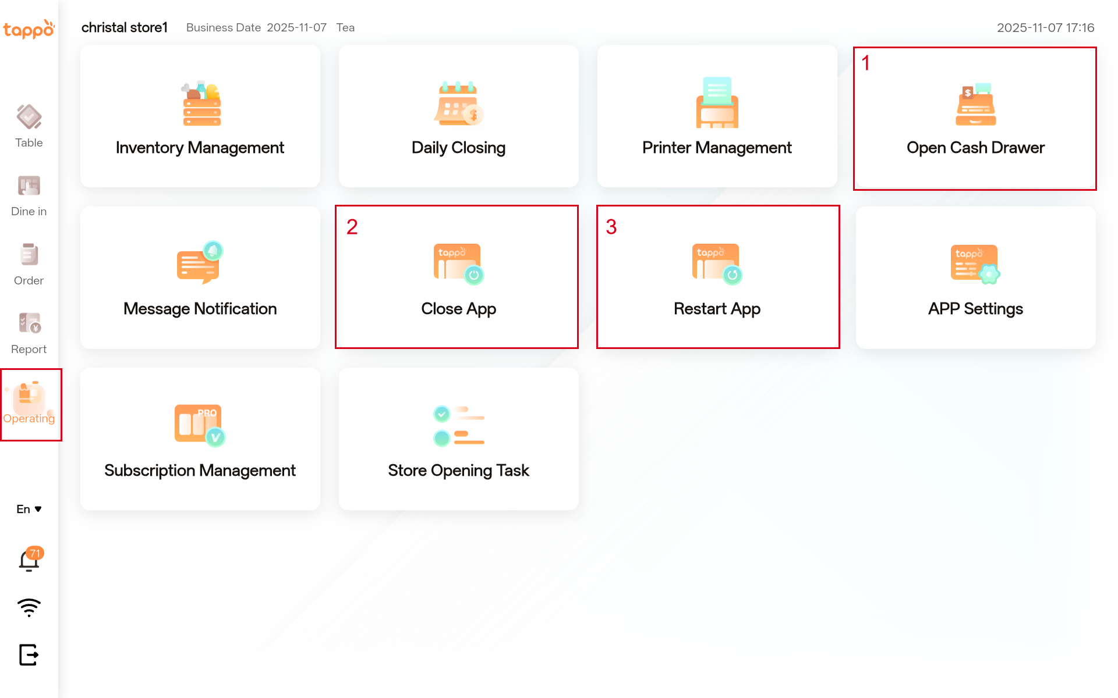Image resolution: width=1118 pixels, height=698 pixels.
Task: Open the Report sidebar section
Action: pos(29,333)
